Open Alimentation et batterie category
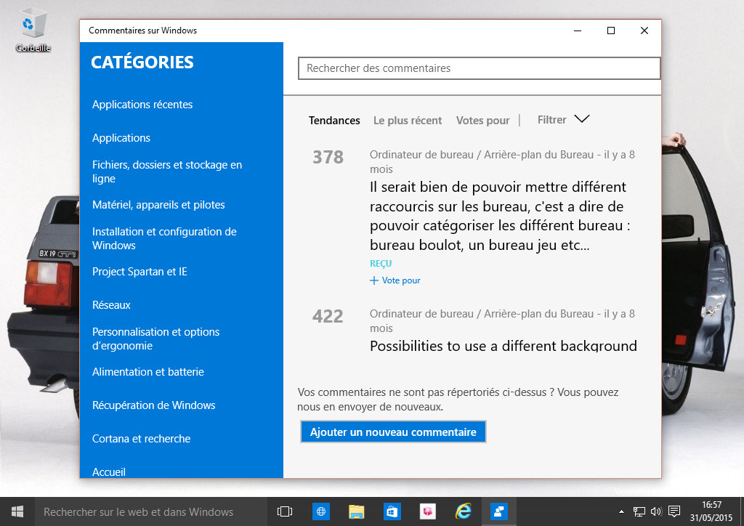This screenshot has width=744, height=526. pyautogui.click(x=148, y=372)
